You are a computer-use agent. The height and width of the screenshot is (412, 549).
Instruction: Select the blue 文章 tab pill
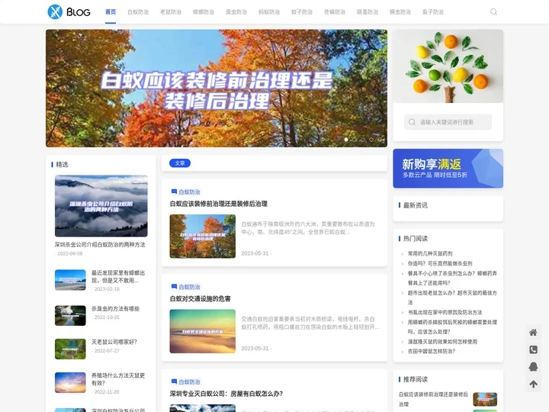(180, 163)
